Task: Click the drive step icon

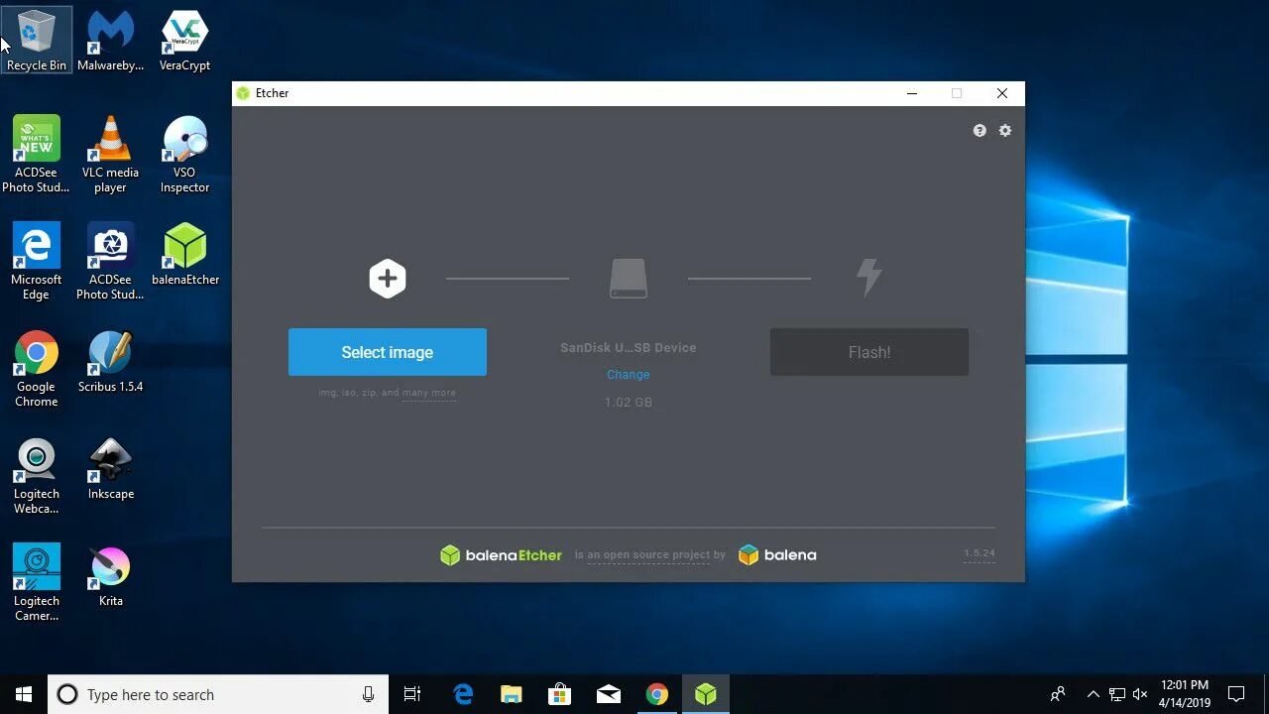Action: coord(629,279)
